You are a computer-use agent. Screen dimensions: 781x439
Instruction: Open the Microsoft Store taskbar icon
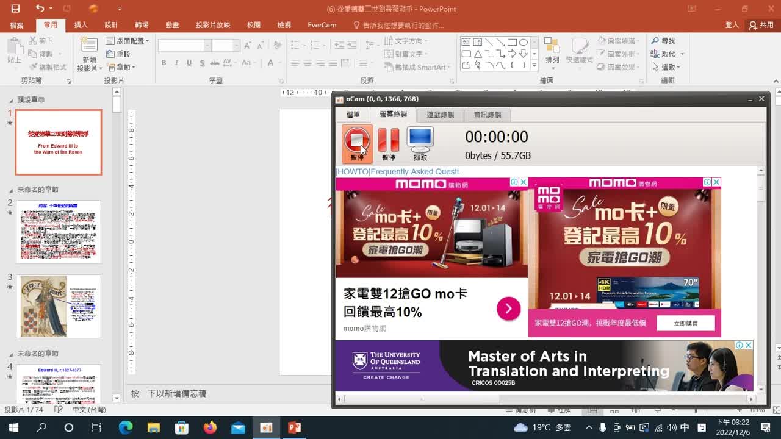pos(181,427)
